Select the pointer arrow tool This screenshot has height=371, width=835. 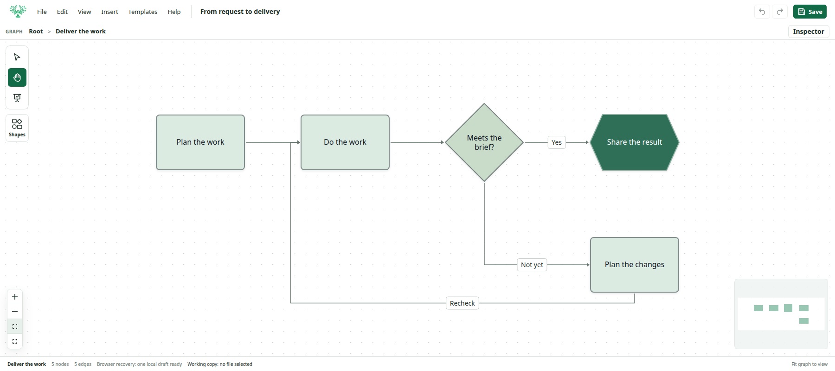point(17,57)
